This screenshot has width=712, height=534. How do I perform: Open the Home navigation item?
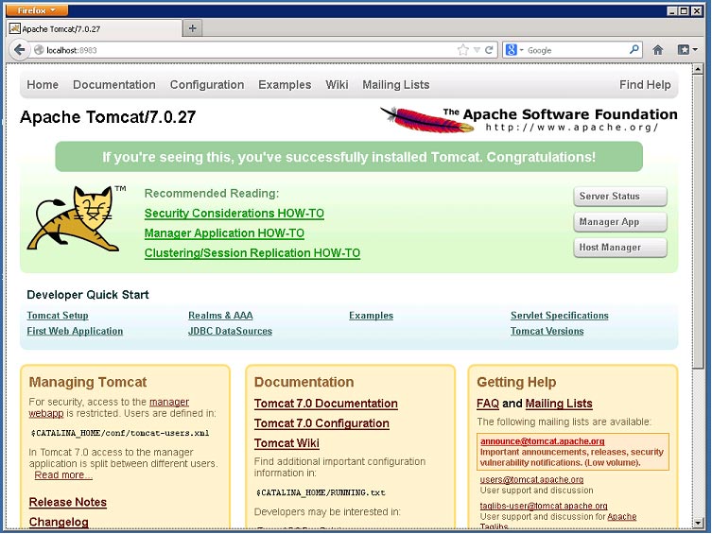click(43, 85)
